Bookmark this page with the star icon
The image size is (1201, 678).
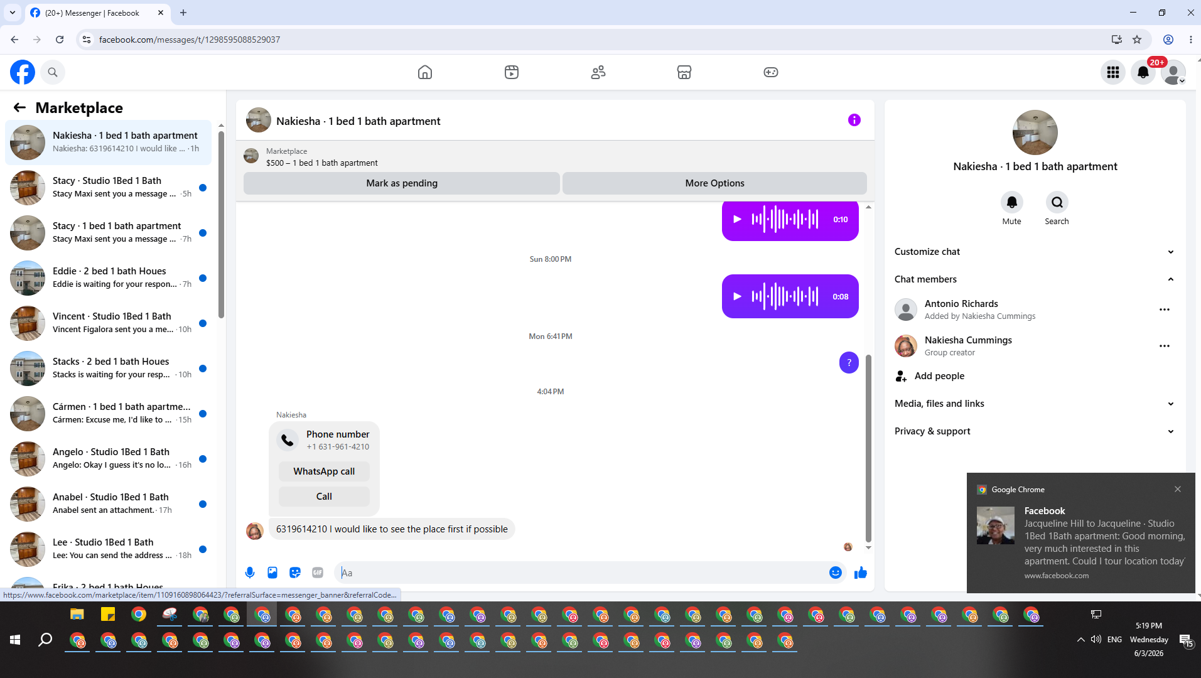tap(1137, 40)
